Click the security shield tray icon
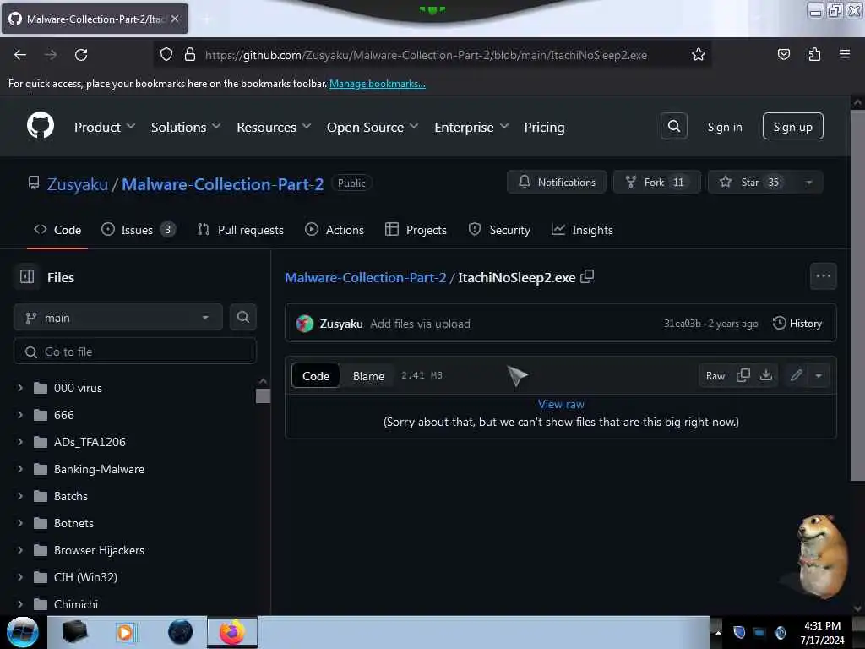Viewport: 865px width, 649px height. (x=739, y=632)
